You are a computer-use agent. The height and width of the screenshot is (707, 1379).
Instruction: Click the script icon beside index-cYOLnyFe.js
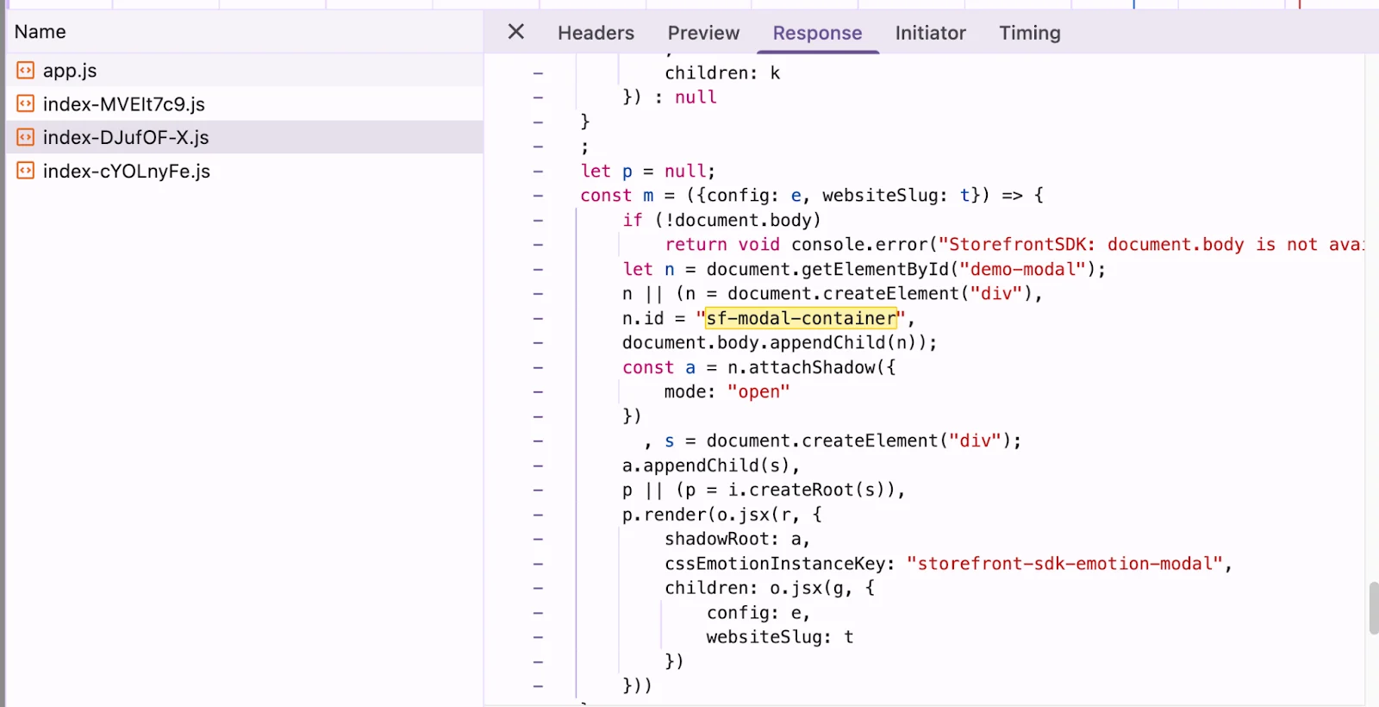tap(26, 171)
